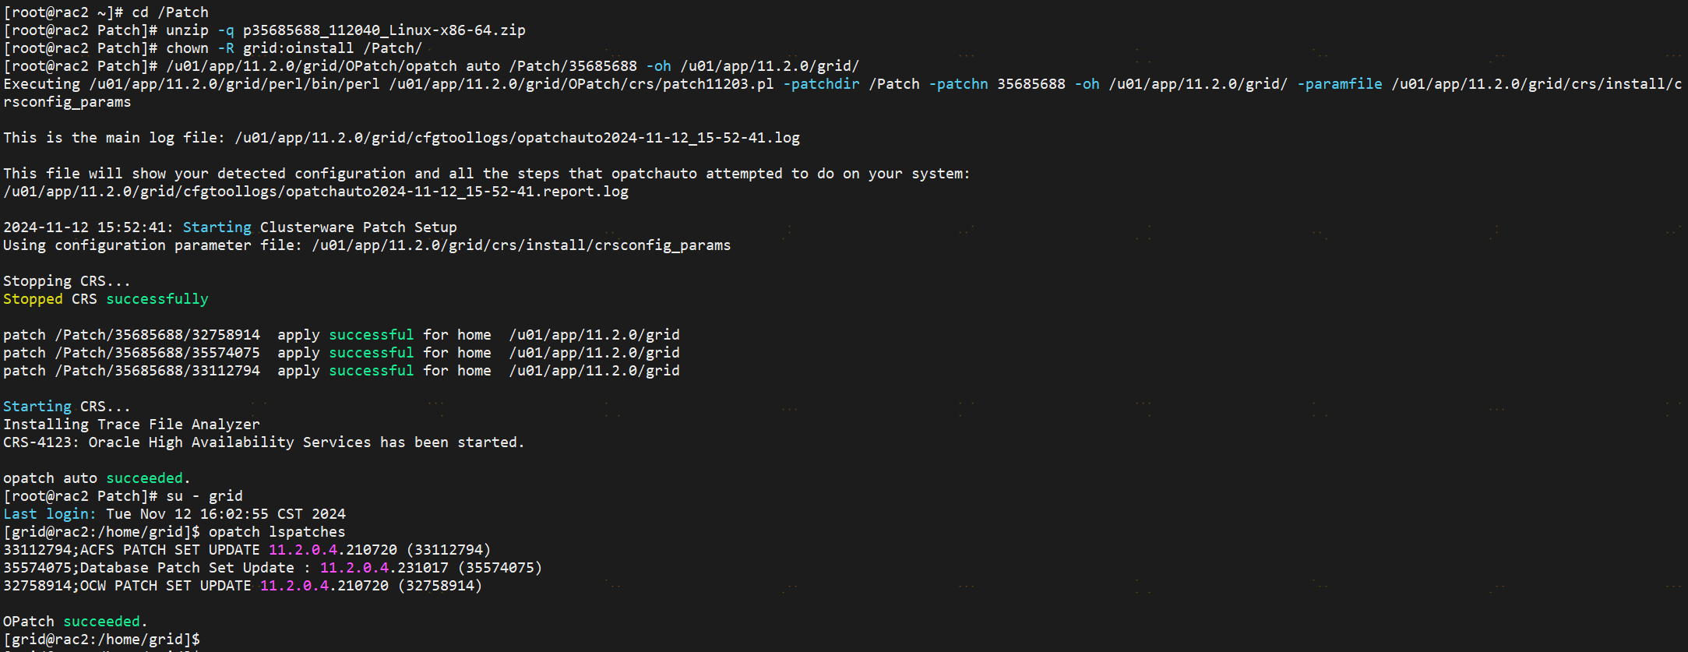
Task: Click the 'Stopping CRS...' line
Action: pyautogui.click(x=67, y=281)
